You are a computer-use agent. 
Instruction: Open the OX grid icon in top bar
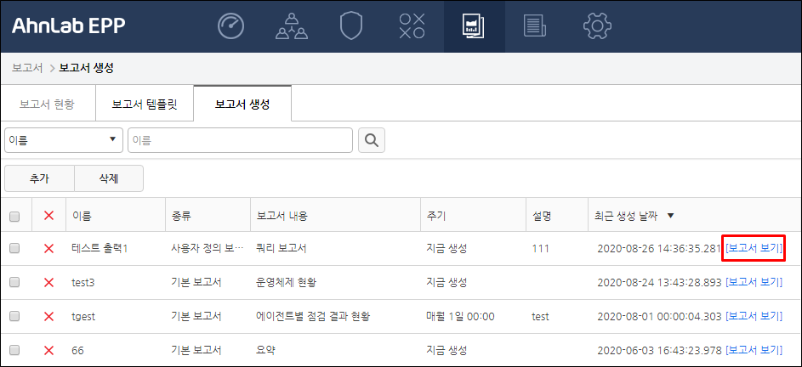pos(412,26)
